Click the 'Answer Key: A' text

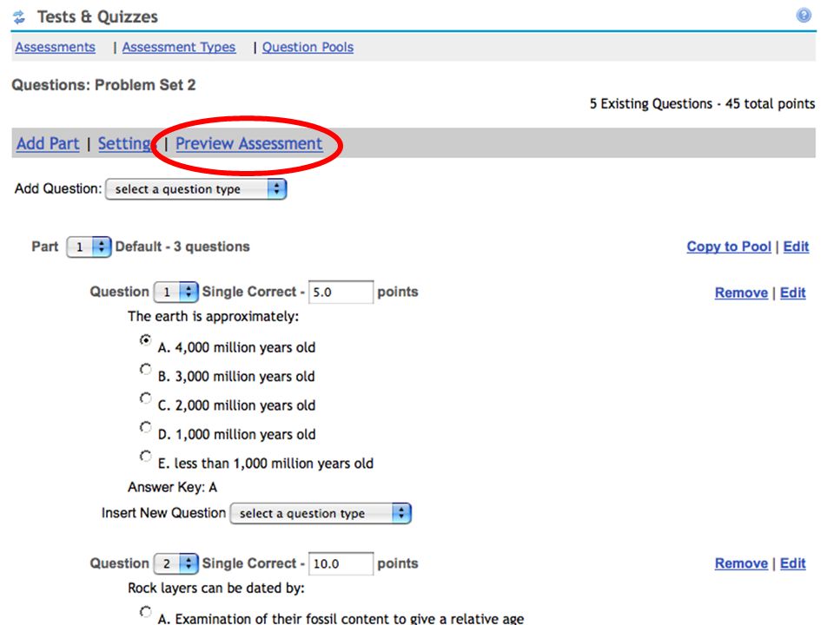172,487
